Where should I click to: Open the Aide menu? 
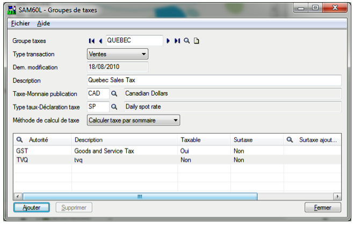click(x=44, y=24)
